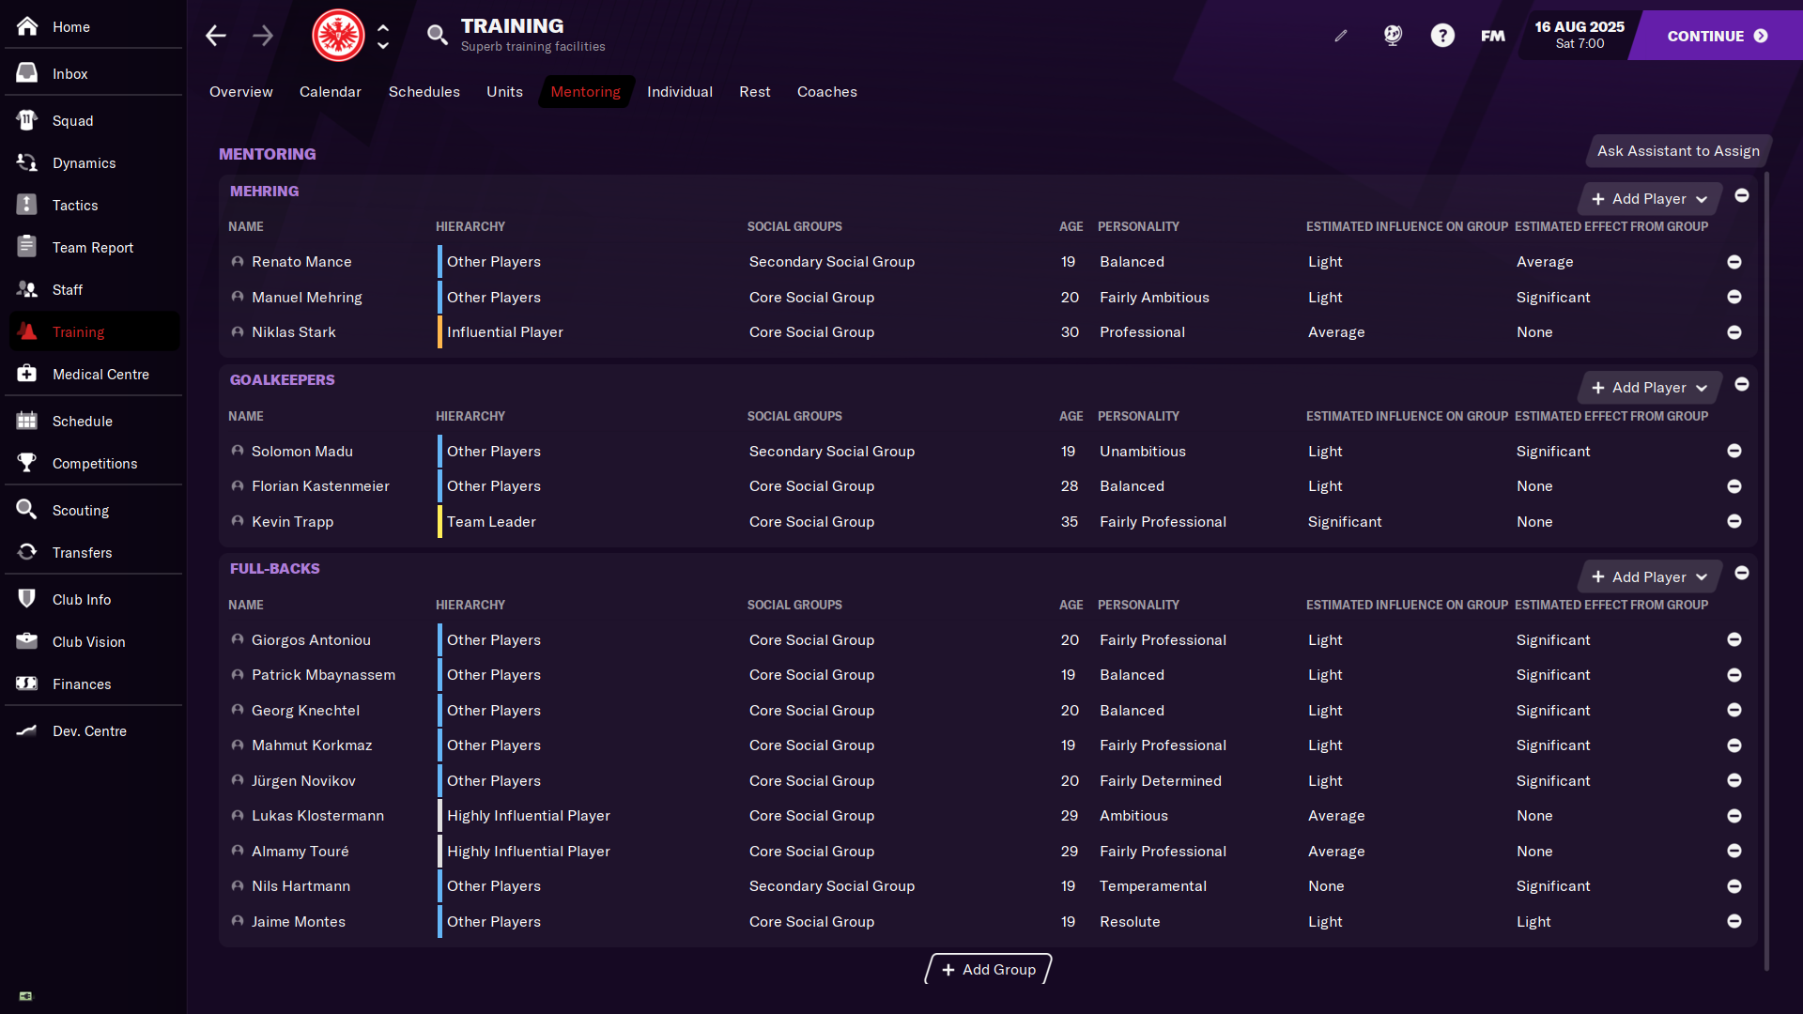This screenshot has height=1014, width=1803.
Task: Click Ask Assistant to Assign button
Action: coord(1677,151)
